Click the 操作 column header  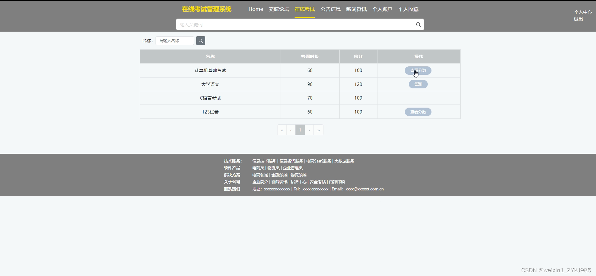coord(419,56)
